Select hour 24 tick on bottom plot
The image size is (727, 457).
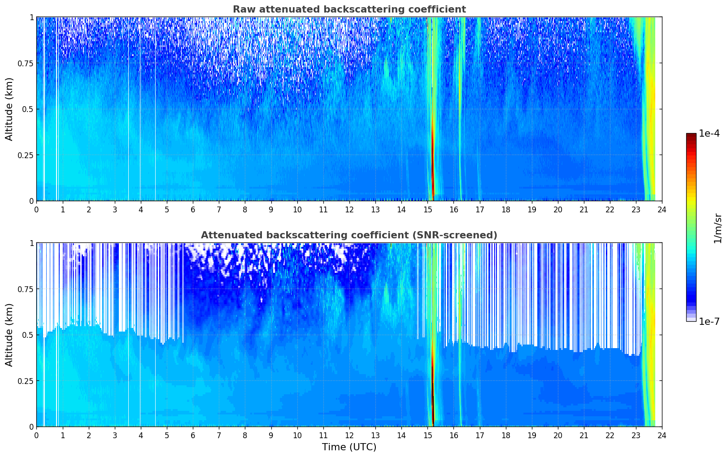tap(662, 435)
